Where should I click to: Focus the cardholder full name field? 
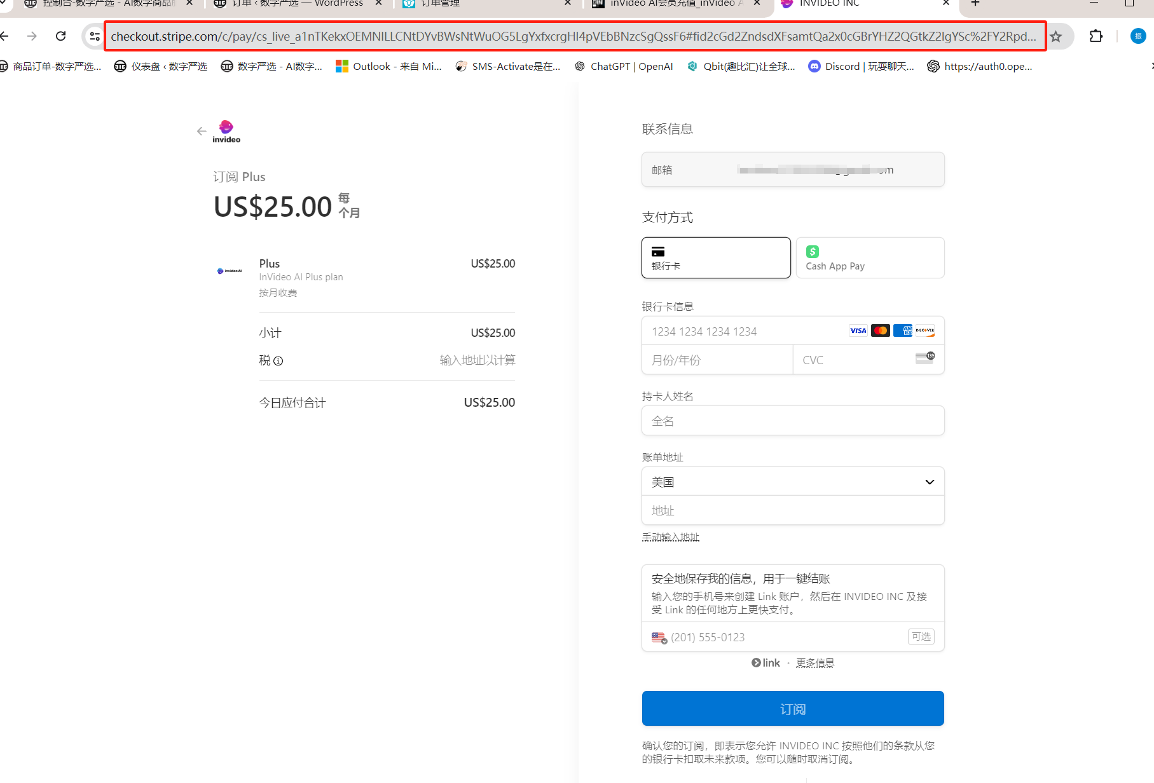pyautogui.click(x=793, y=421)
